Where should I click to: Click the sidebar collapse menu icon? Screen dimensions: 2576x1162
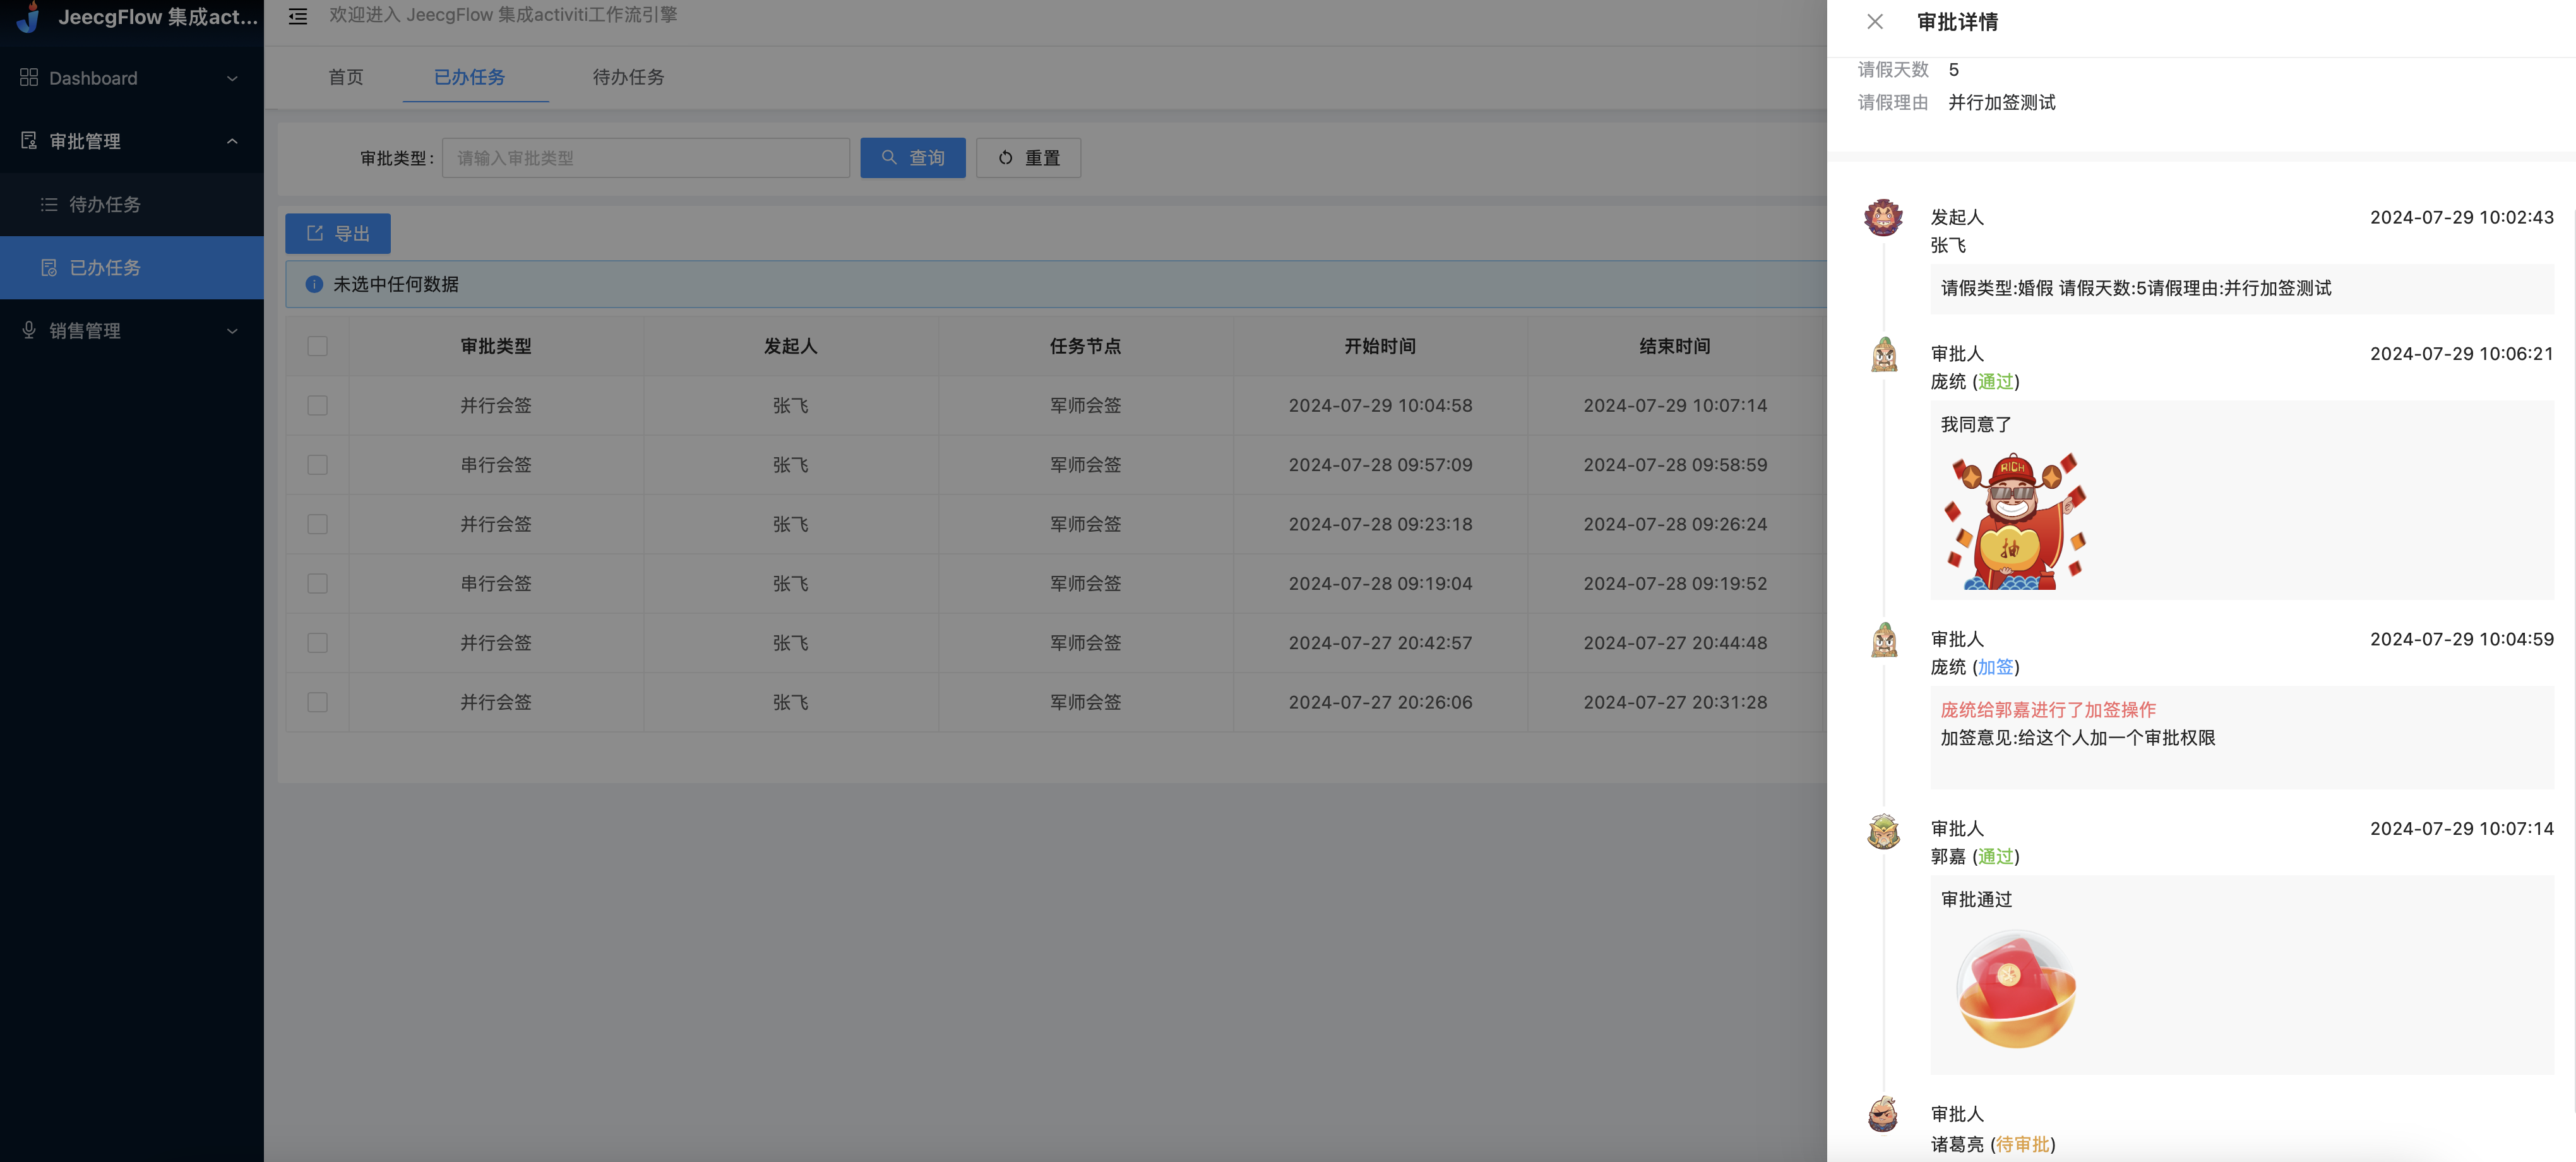coord(297,16)
